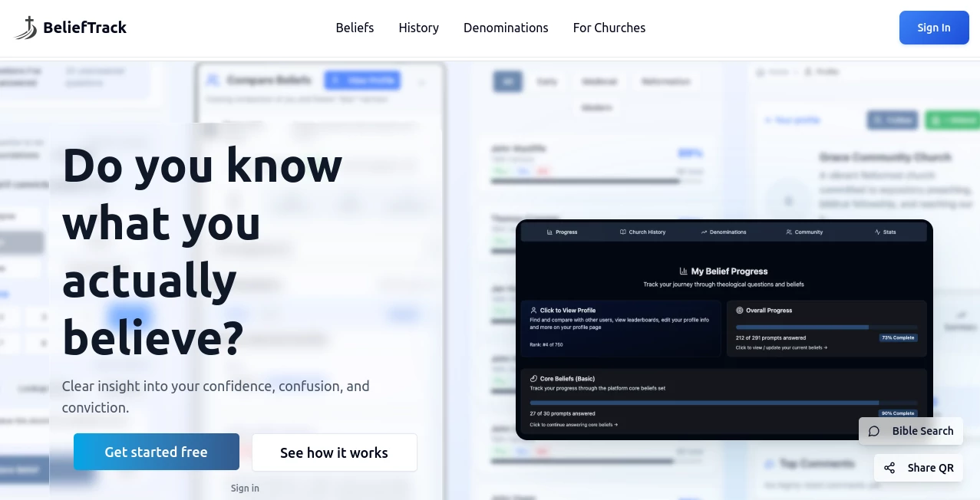Switch to Denominations tab in dark preview
This screenshot has height=500, width=980.
coord(724,232)
